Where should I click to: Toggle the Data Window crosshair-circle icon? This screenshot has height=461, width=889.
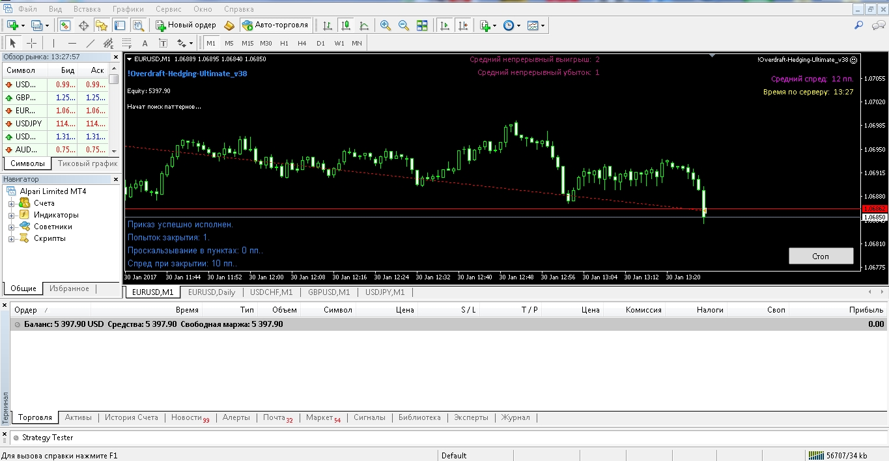pyautogui.click(x=83, y=25)
